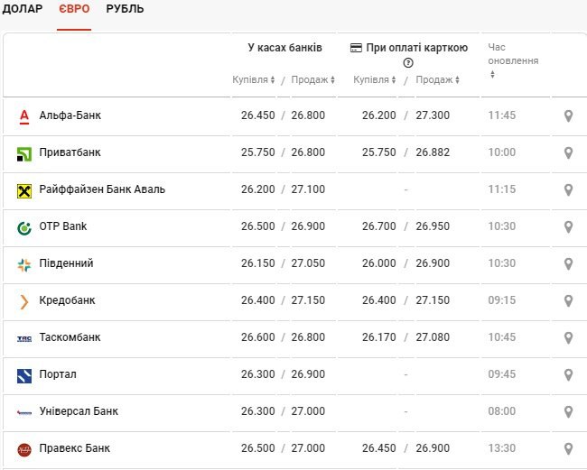The height and width of the screenshot is (470, 587).
Task: Click the OTP Bank logo icon
Action: (24, 227)
